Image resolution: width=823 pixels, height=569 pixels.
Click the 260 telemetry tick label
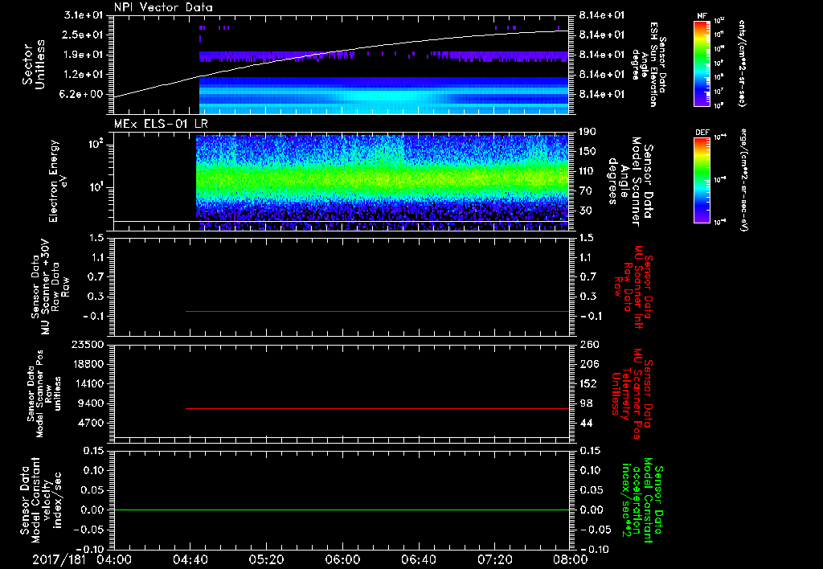tap(589, 344)
